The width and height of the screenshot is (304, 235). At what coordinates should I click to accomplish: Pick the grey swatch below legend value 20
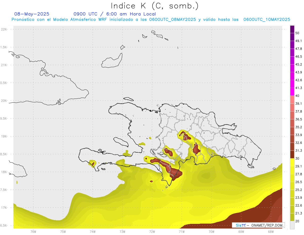click(x=292, y=225)
